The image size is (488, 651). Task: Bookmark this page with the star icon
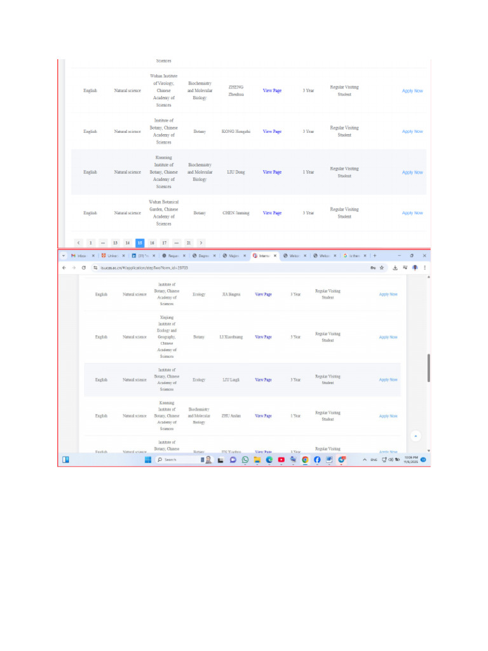click(x=382, y=268)
